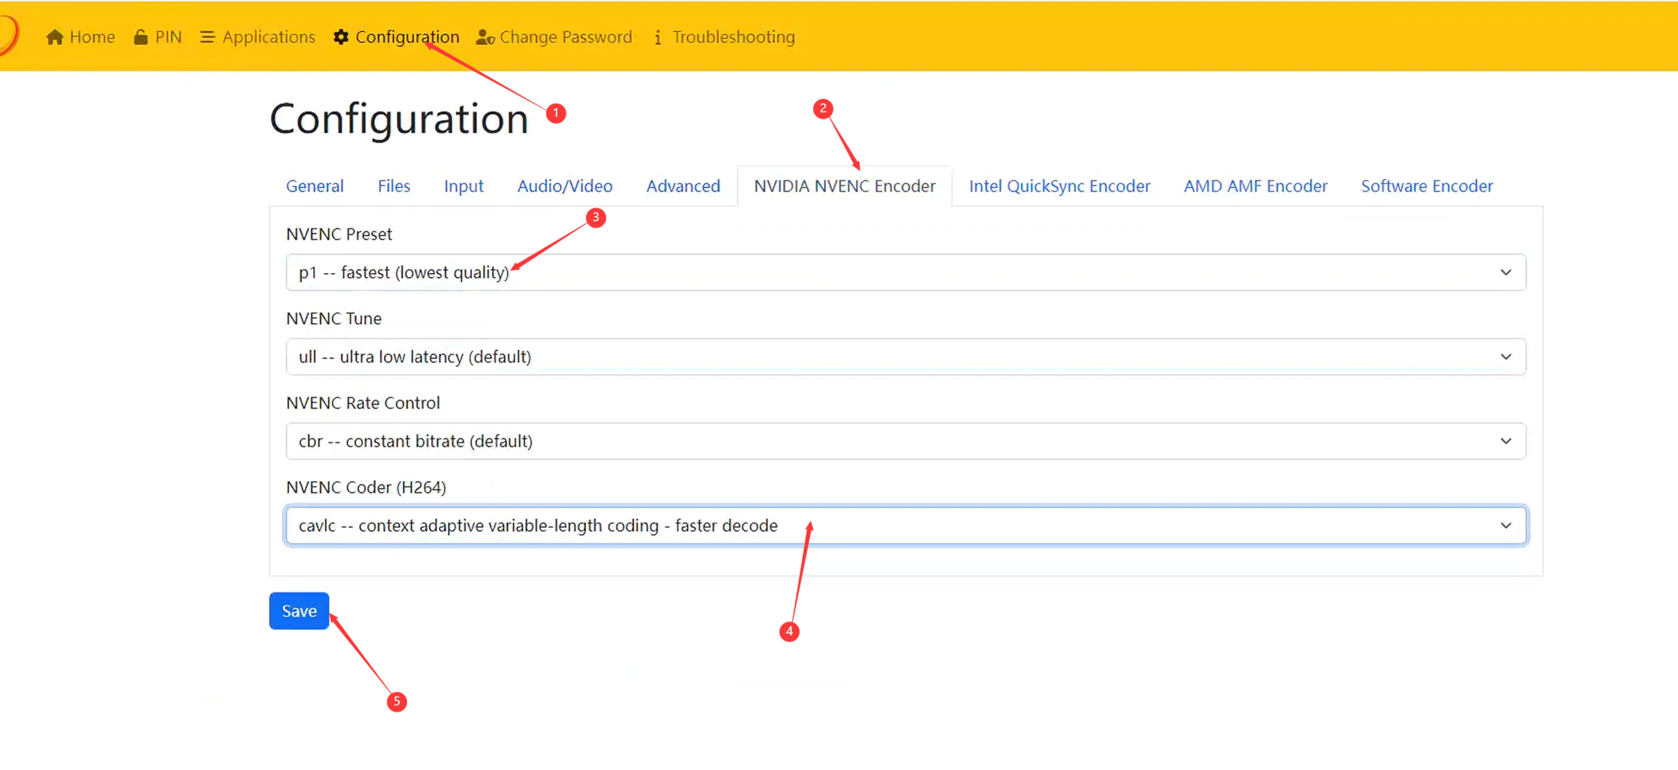The image size is (1678, 770).
Task: Switch to the General tab
Action: 315,186
